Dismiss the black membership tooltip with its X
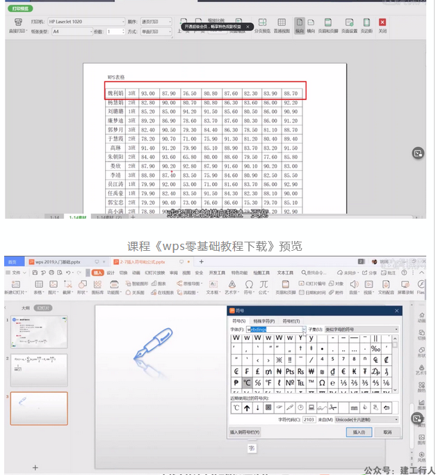The width and height of the screenshot is (436, 475). pyautogui.click(x=248, y=26)
